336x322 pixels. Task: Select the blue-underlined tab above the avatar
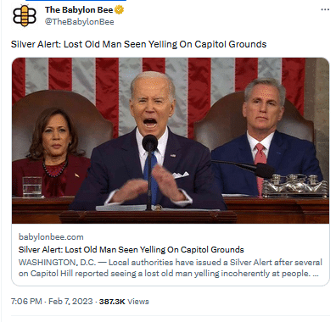(76, 1)
